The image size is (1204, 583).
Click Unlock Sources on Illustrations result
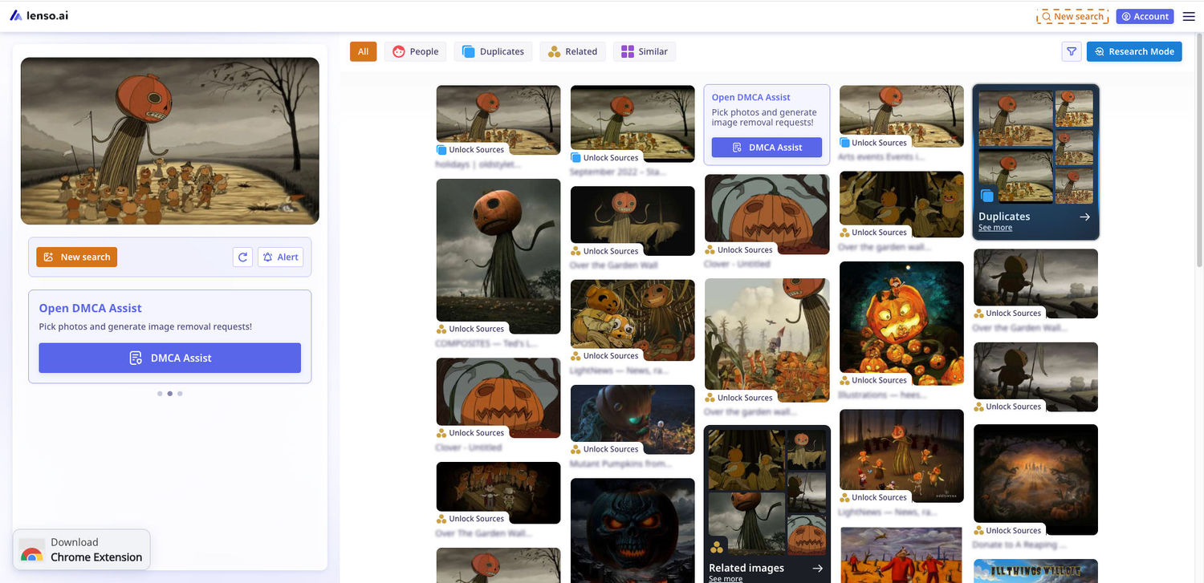[873, 380]
